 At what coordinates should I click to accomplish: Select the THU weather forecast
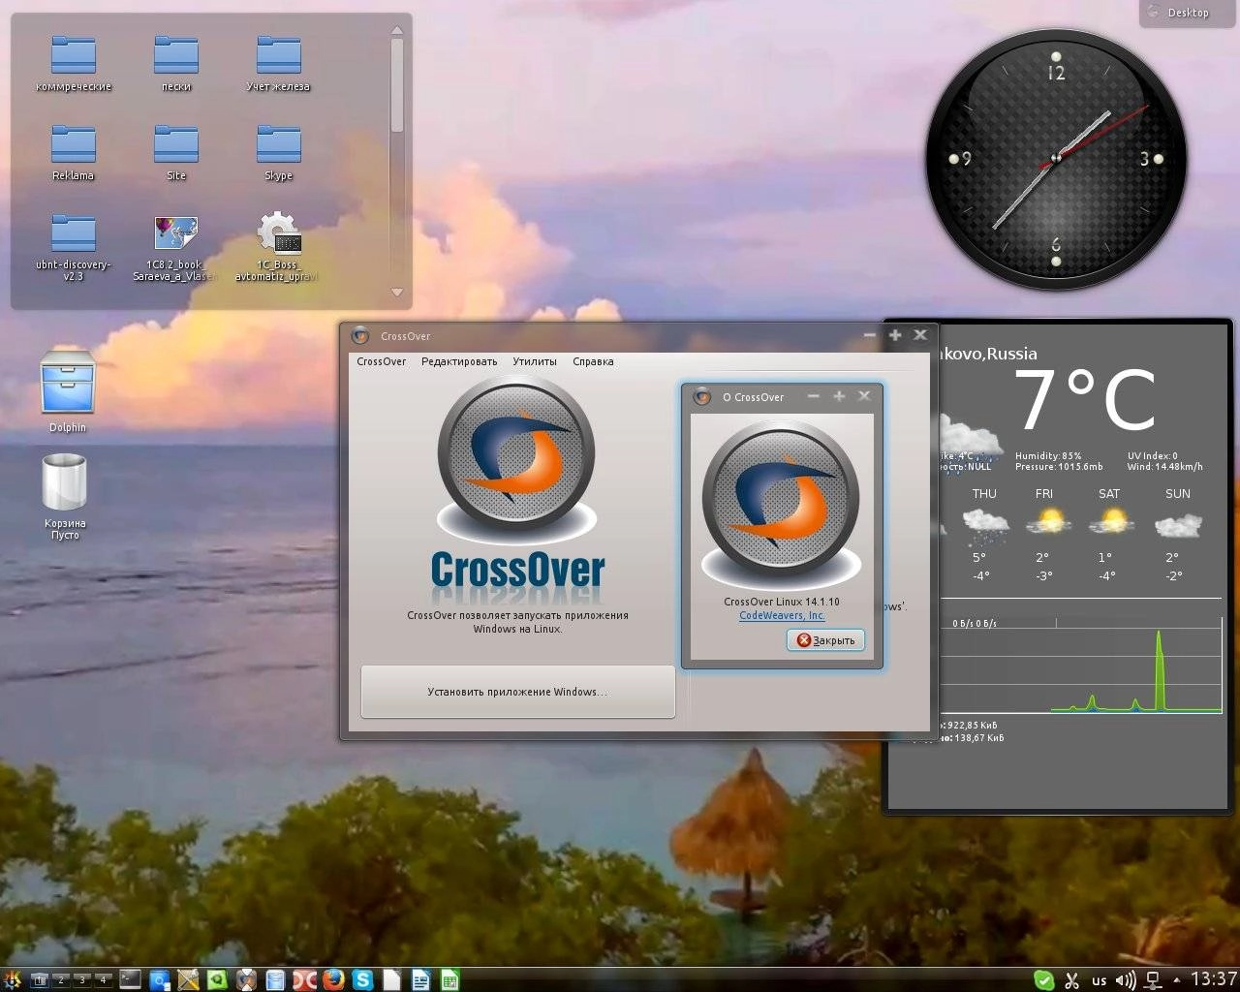click(x=984, y=535)
